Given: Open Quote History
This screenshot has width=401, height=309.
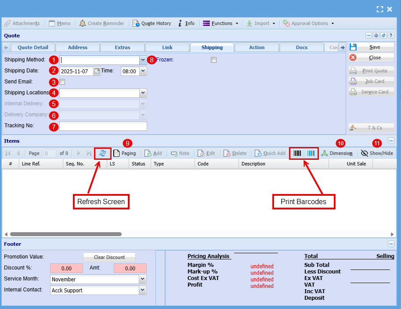Looking at the screenshot, I should click(152, 23).
